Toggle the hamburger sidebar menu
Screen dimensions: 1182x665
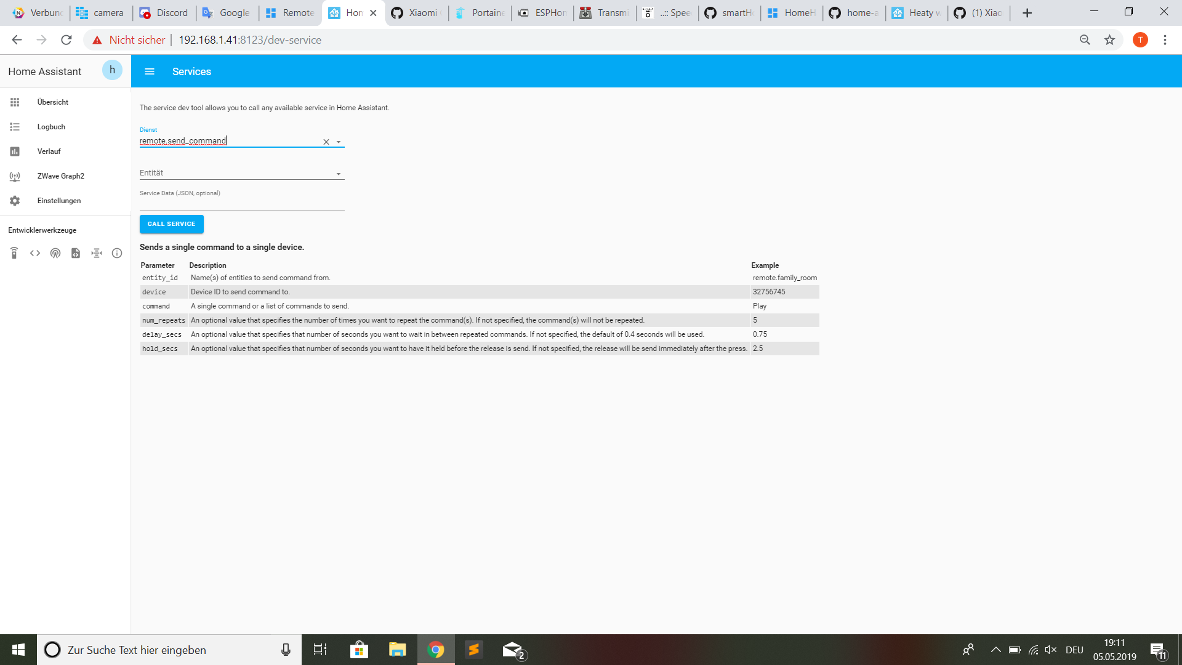point(150,71)
